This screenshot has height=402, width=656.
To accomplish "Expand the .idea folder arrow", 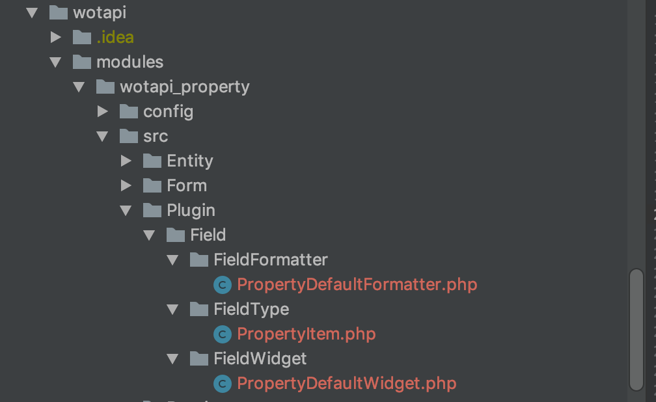I will pos(56,37).
